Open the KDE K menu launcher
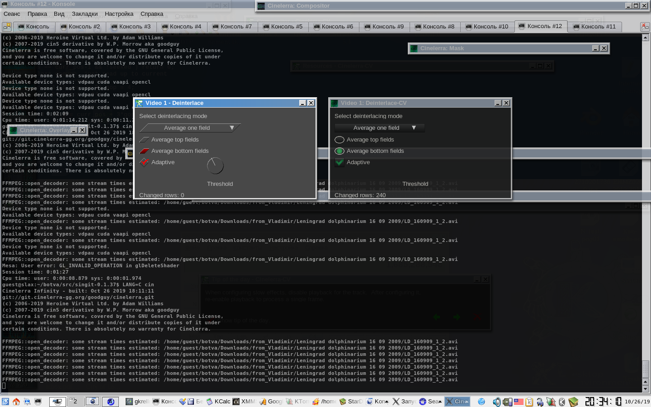651x407 pixels. pos(5,402)
